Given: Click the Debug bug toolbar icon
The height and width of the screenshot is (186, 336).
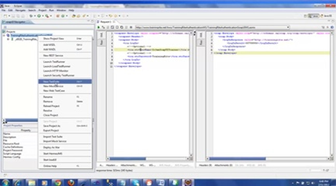Looking at the screenshot, I should (x=31, y=16).
